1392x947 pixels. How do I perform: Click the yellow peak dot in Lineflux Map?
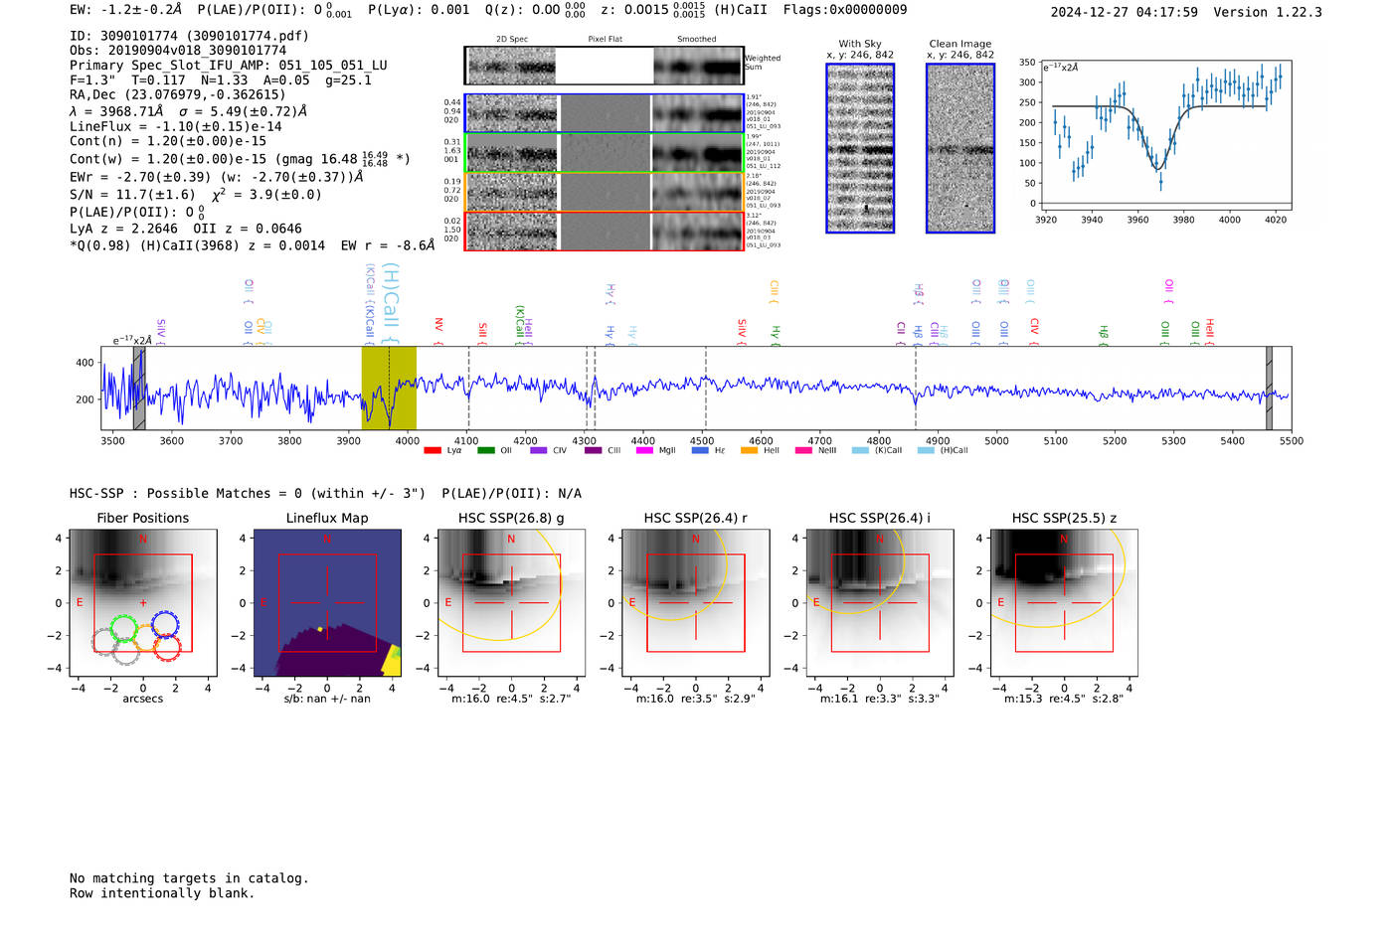click(x=320, y=629)
